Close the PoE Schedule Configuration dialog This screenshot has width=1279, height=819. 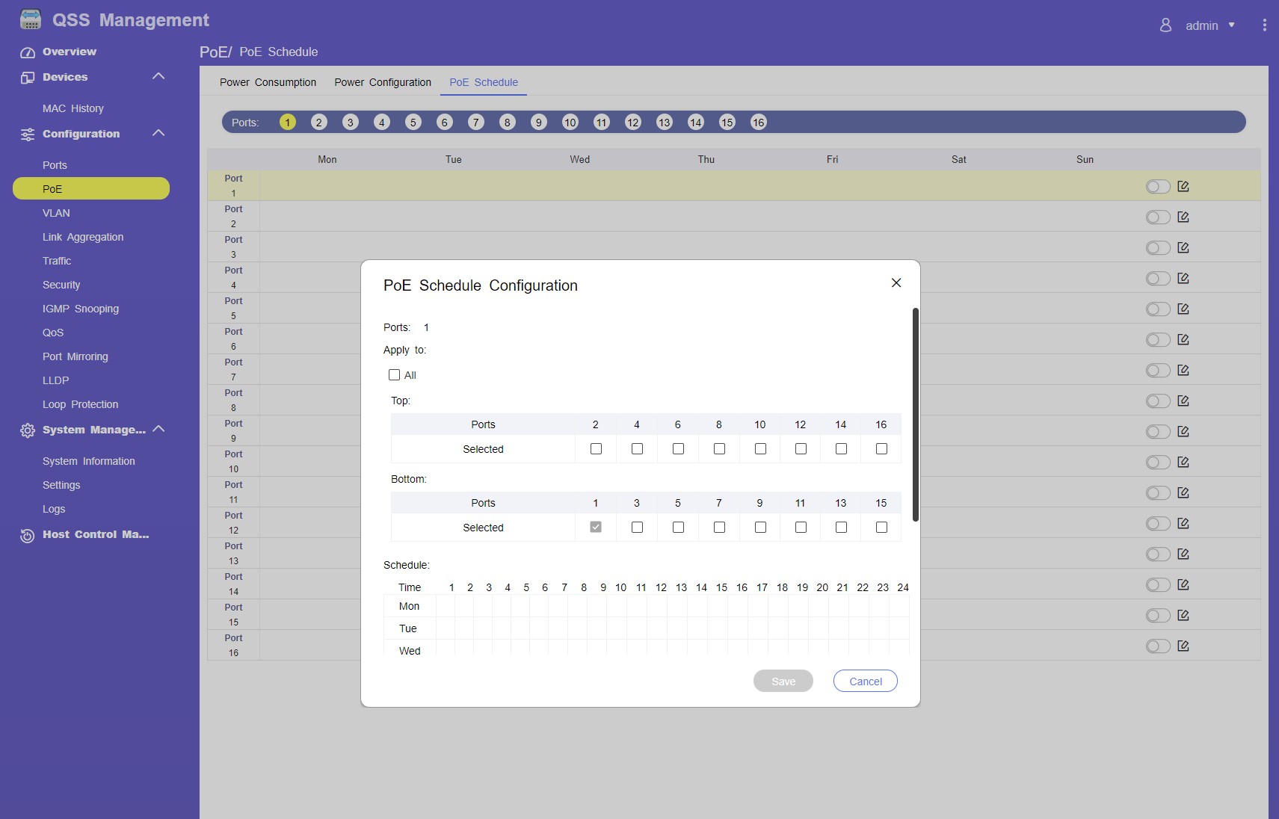click(896, 282)
